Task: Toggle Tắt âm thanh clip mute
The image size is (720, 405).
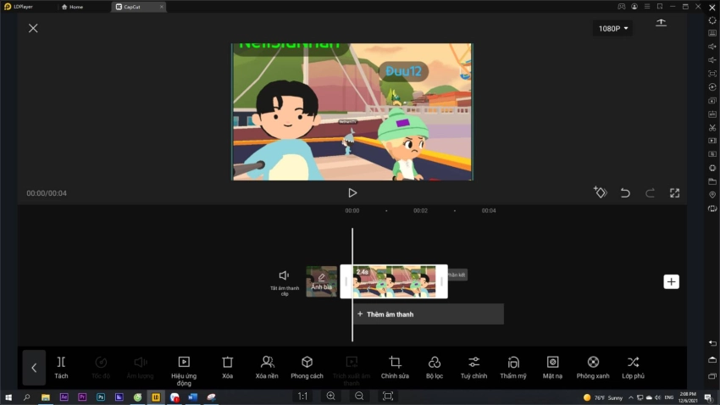Action: coord(285,280)
